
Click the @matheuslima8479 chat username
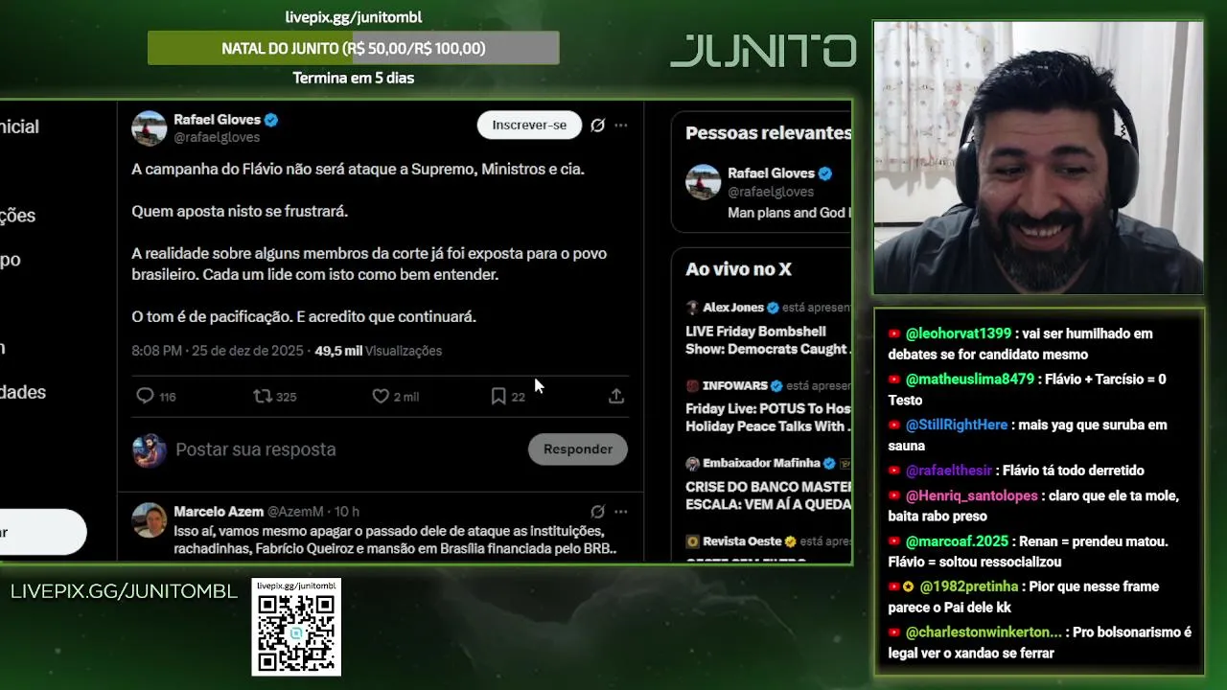[970, 379]
